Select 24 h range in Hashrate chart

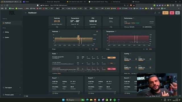tap(96, 49)
